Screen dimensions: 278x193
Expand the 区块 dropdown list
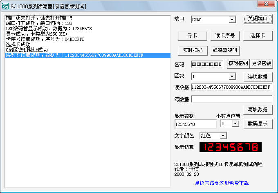[x=232, y=76]
